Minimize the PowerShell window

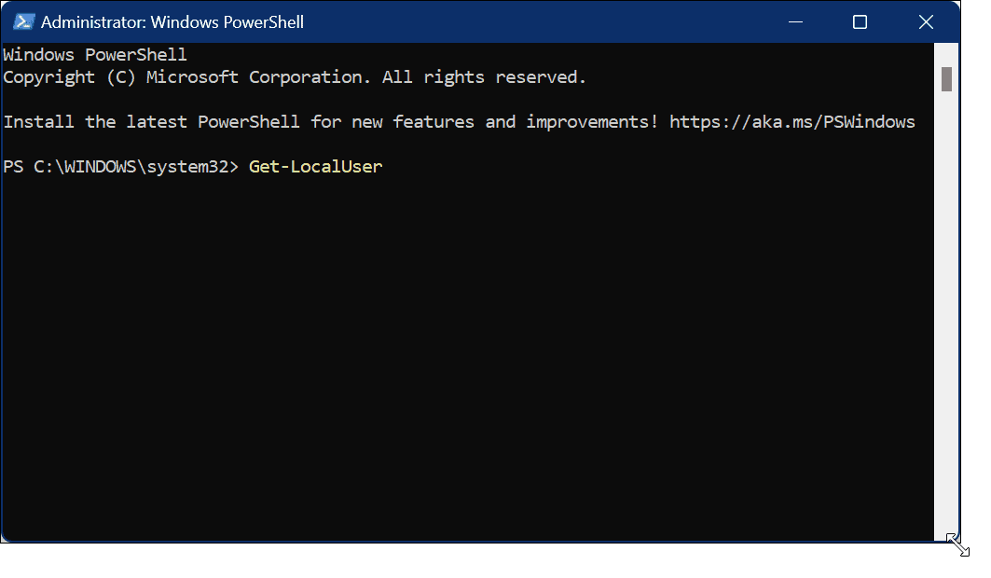pyautogui.click(x=795, y=21)
